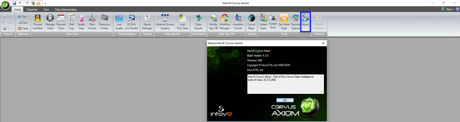
Task: Expand the Switch Windows dropdown
Action: [319, 22]
